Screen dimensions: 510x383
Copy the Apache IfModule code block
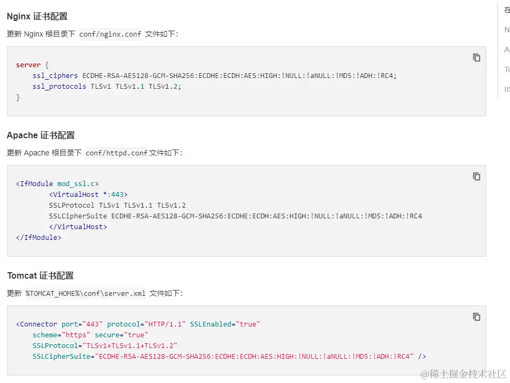(x=477, y=176)
